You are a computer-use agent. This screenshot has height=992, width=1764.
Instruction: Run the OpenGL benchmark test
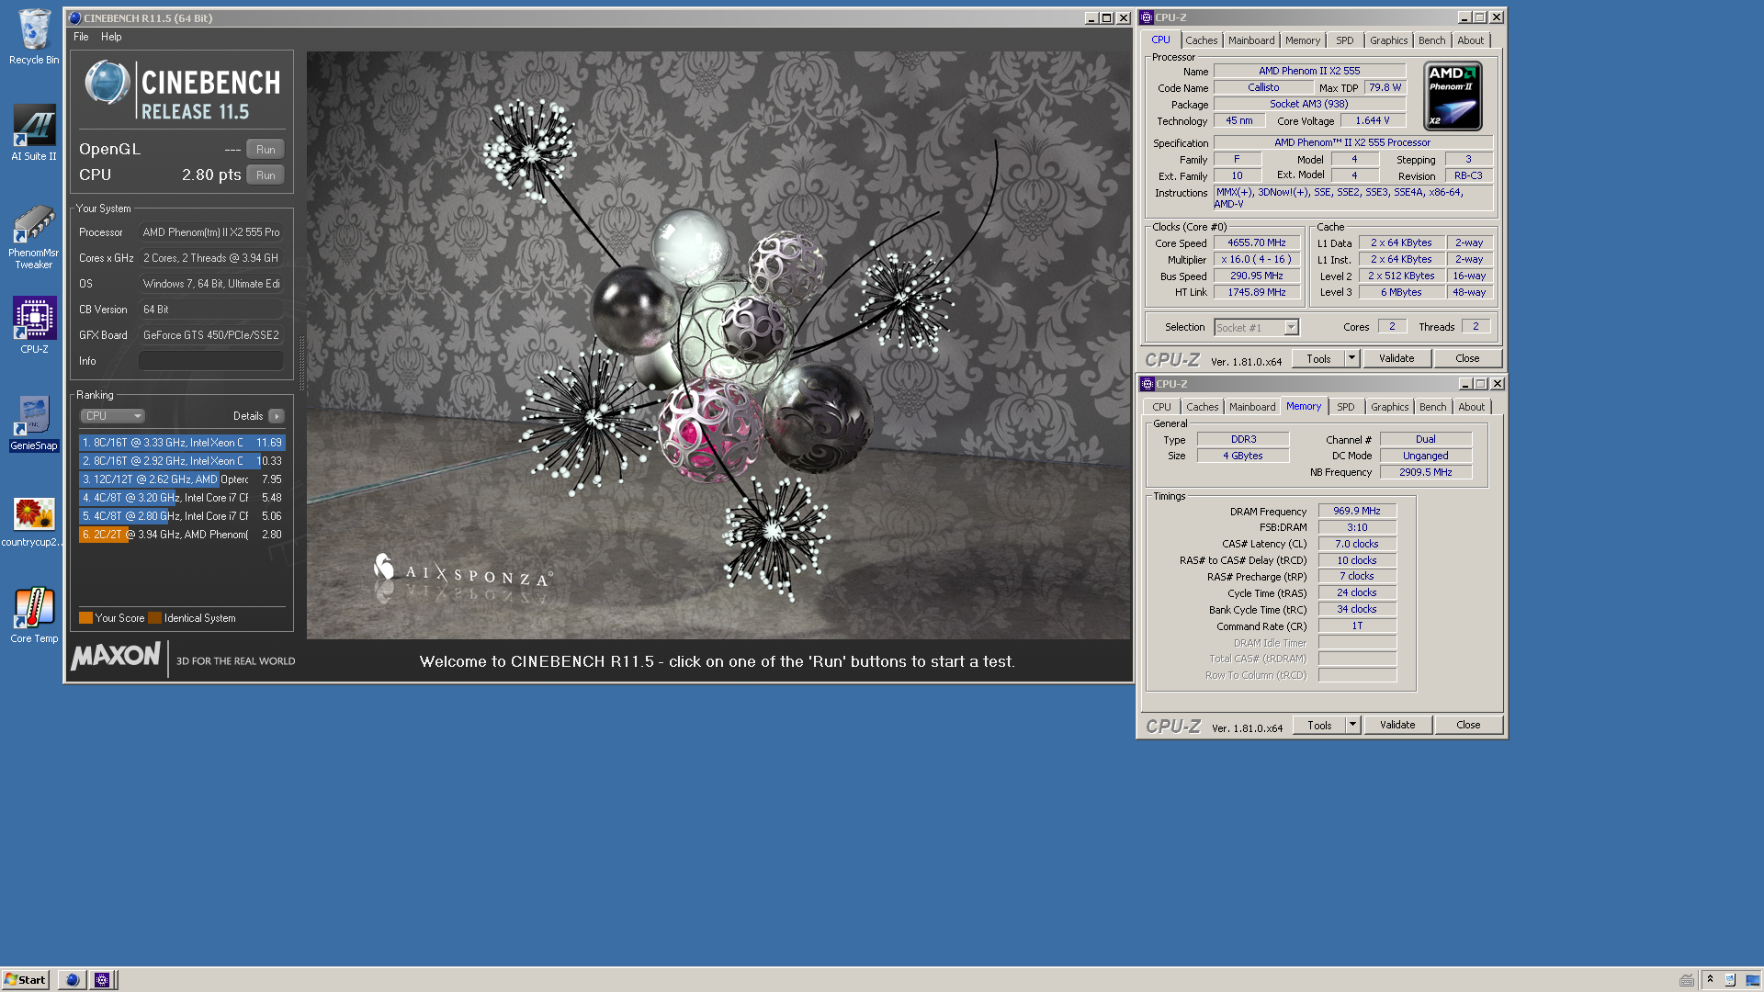tap(266, 149)
